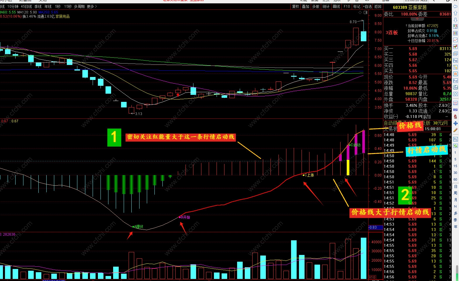The image size is (459, 281).
Task: Open the quote list sidebar icon with checkmark
Action: (455, 26)
